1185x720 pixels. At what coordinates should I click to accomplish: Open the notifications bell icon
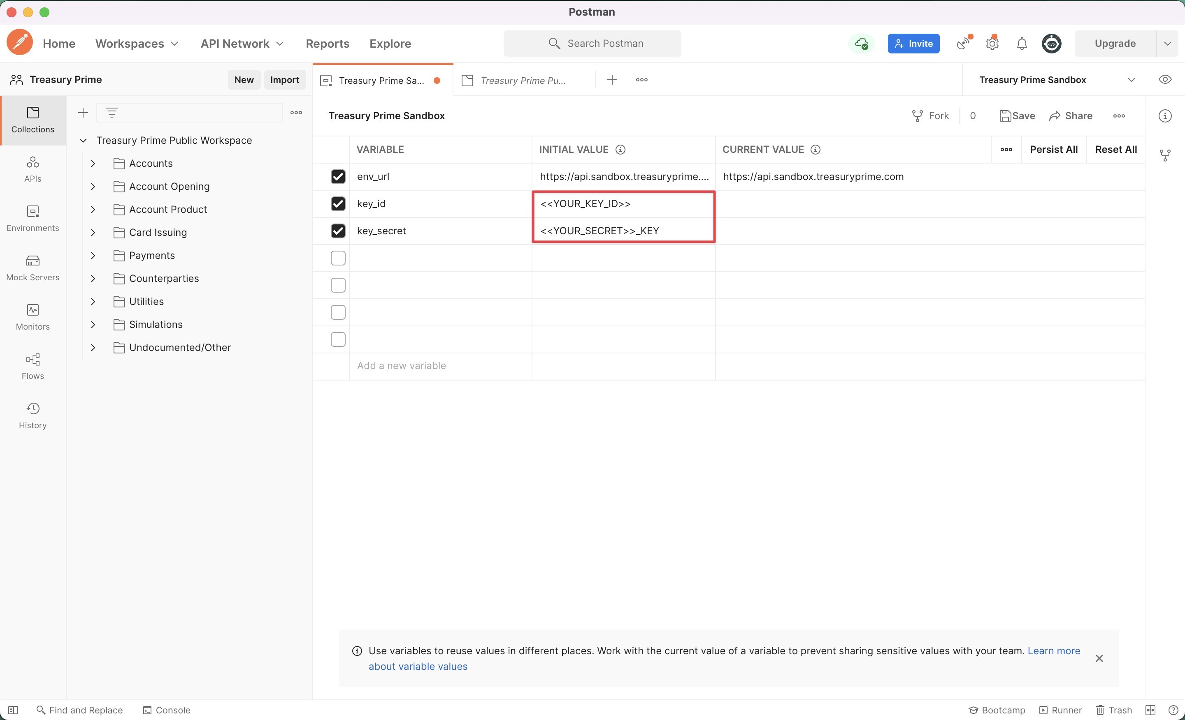coord(1022,44)
